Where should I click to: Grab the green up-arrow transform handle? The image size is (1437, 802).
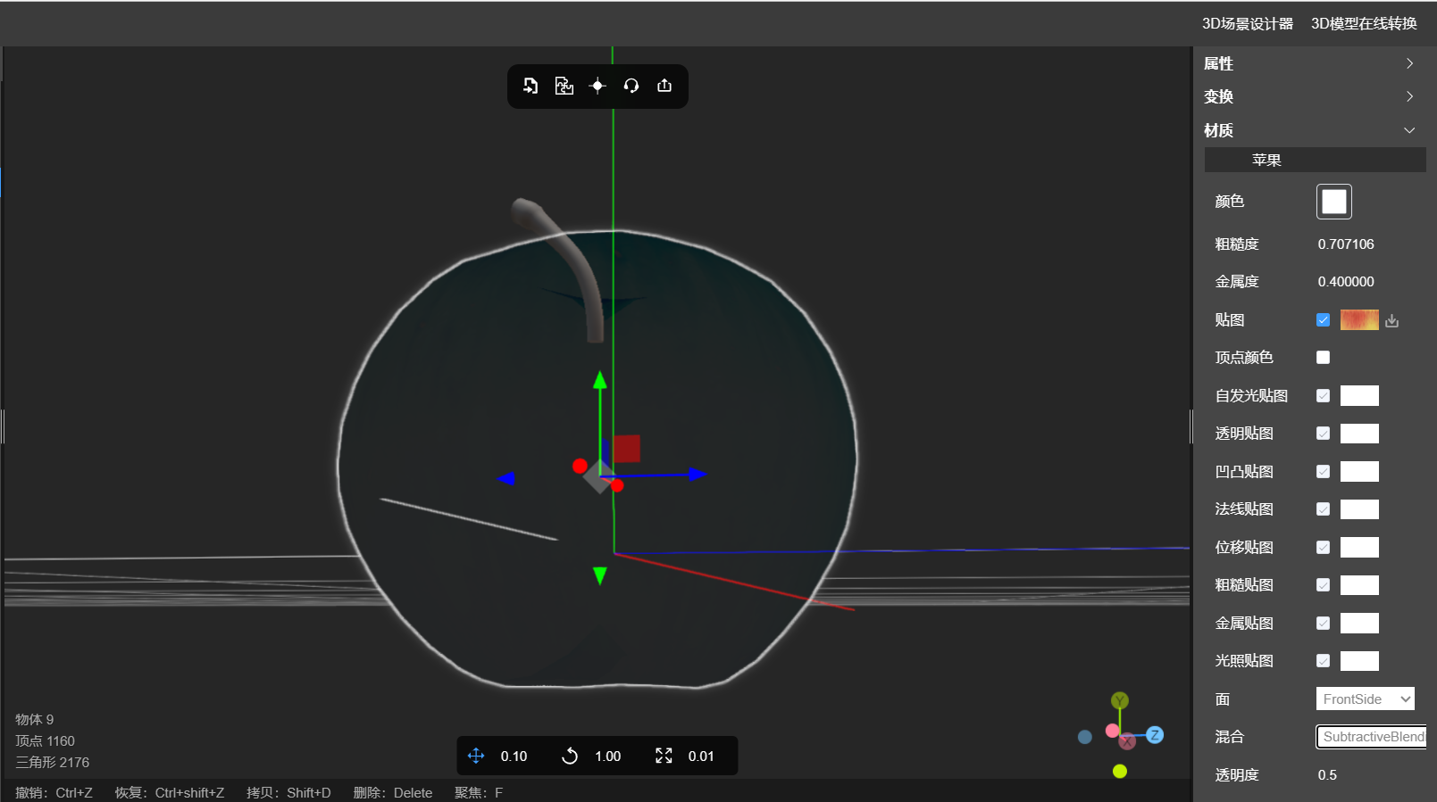click(x=600, y=381)
